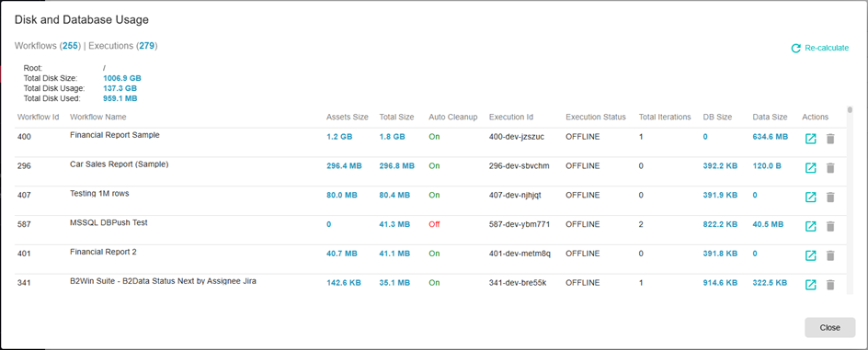Sort by Auto Cleanup column header

tap(452, 118)
